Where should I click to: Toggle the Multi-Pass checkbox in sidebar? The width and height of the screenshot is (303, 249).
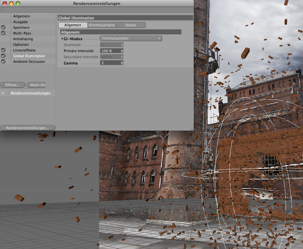click(x=3, y=33)
